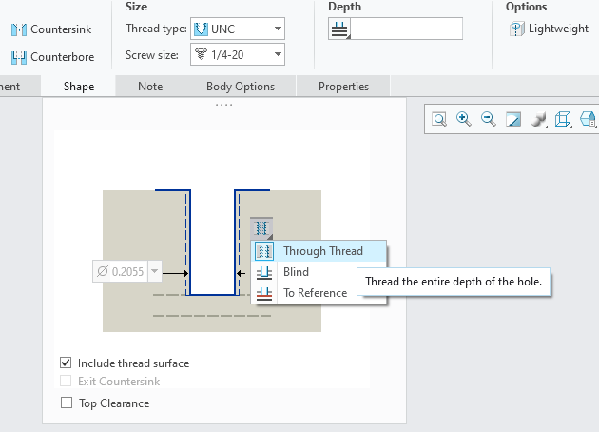This screenshot has height=432, width=599.
Task: Click the depth type icon button
Action: click(x=340, y=29)
